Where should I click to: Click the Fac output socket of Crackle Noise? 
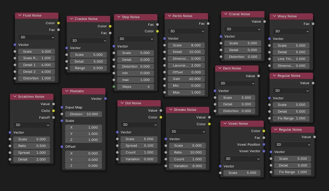coord(110,33)
